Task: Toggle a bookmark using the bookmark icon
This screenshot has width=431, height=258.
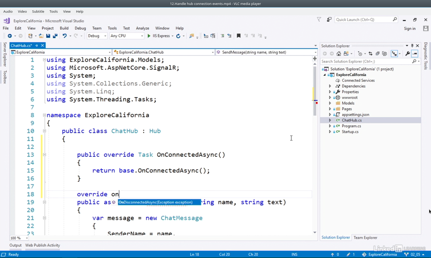Action: (x=239, y=36)
